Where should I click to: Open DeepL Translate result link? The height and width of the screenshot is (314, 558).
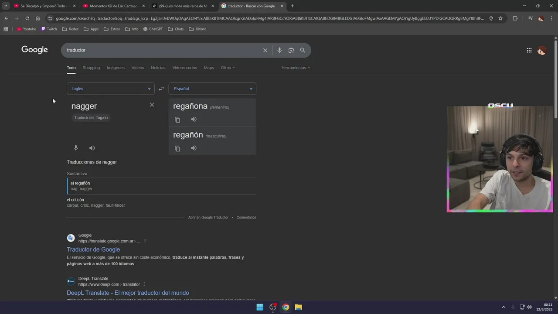[128, 293]
